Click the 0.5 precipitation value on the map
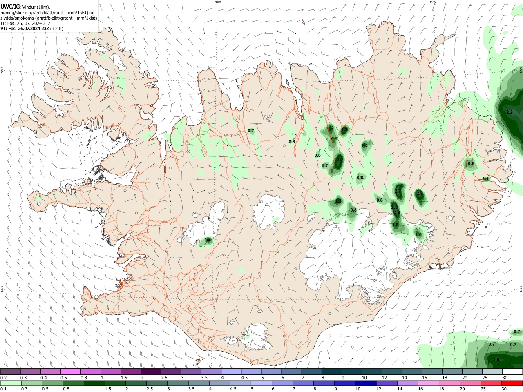Viewport: 523px width, 392px height. (x=317, y=155)
